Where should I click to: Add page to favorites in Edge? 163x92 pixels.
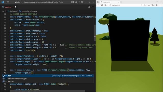(x=145, y=5)
